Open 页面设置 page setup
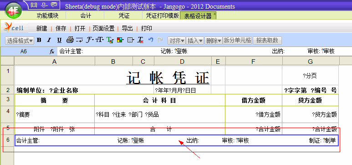This screenshot has width=352, height=165. pyautogui.click(x=103, y=29)
